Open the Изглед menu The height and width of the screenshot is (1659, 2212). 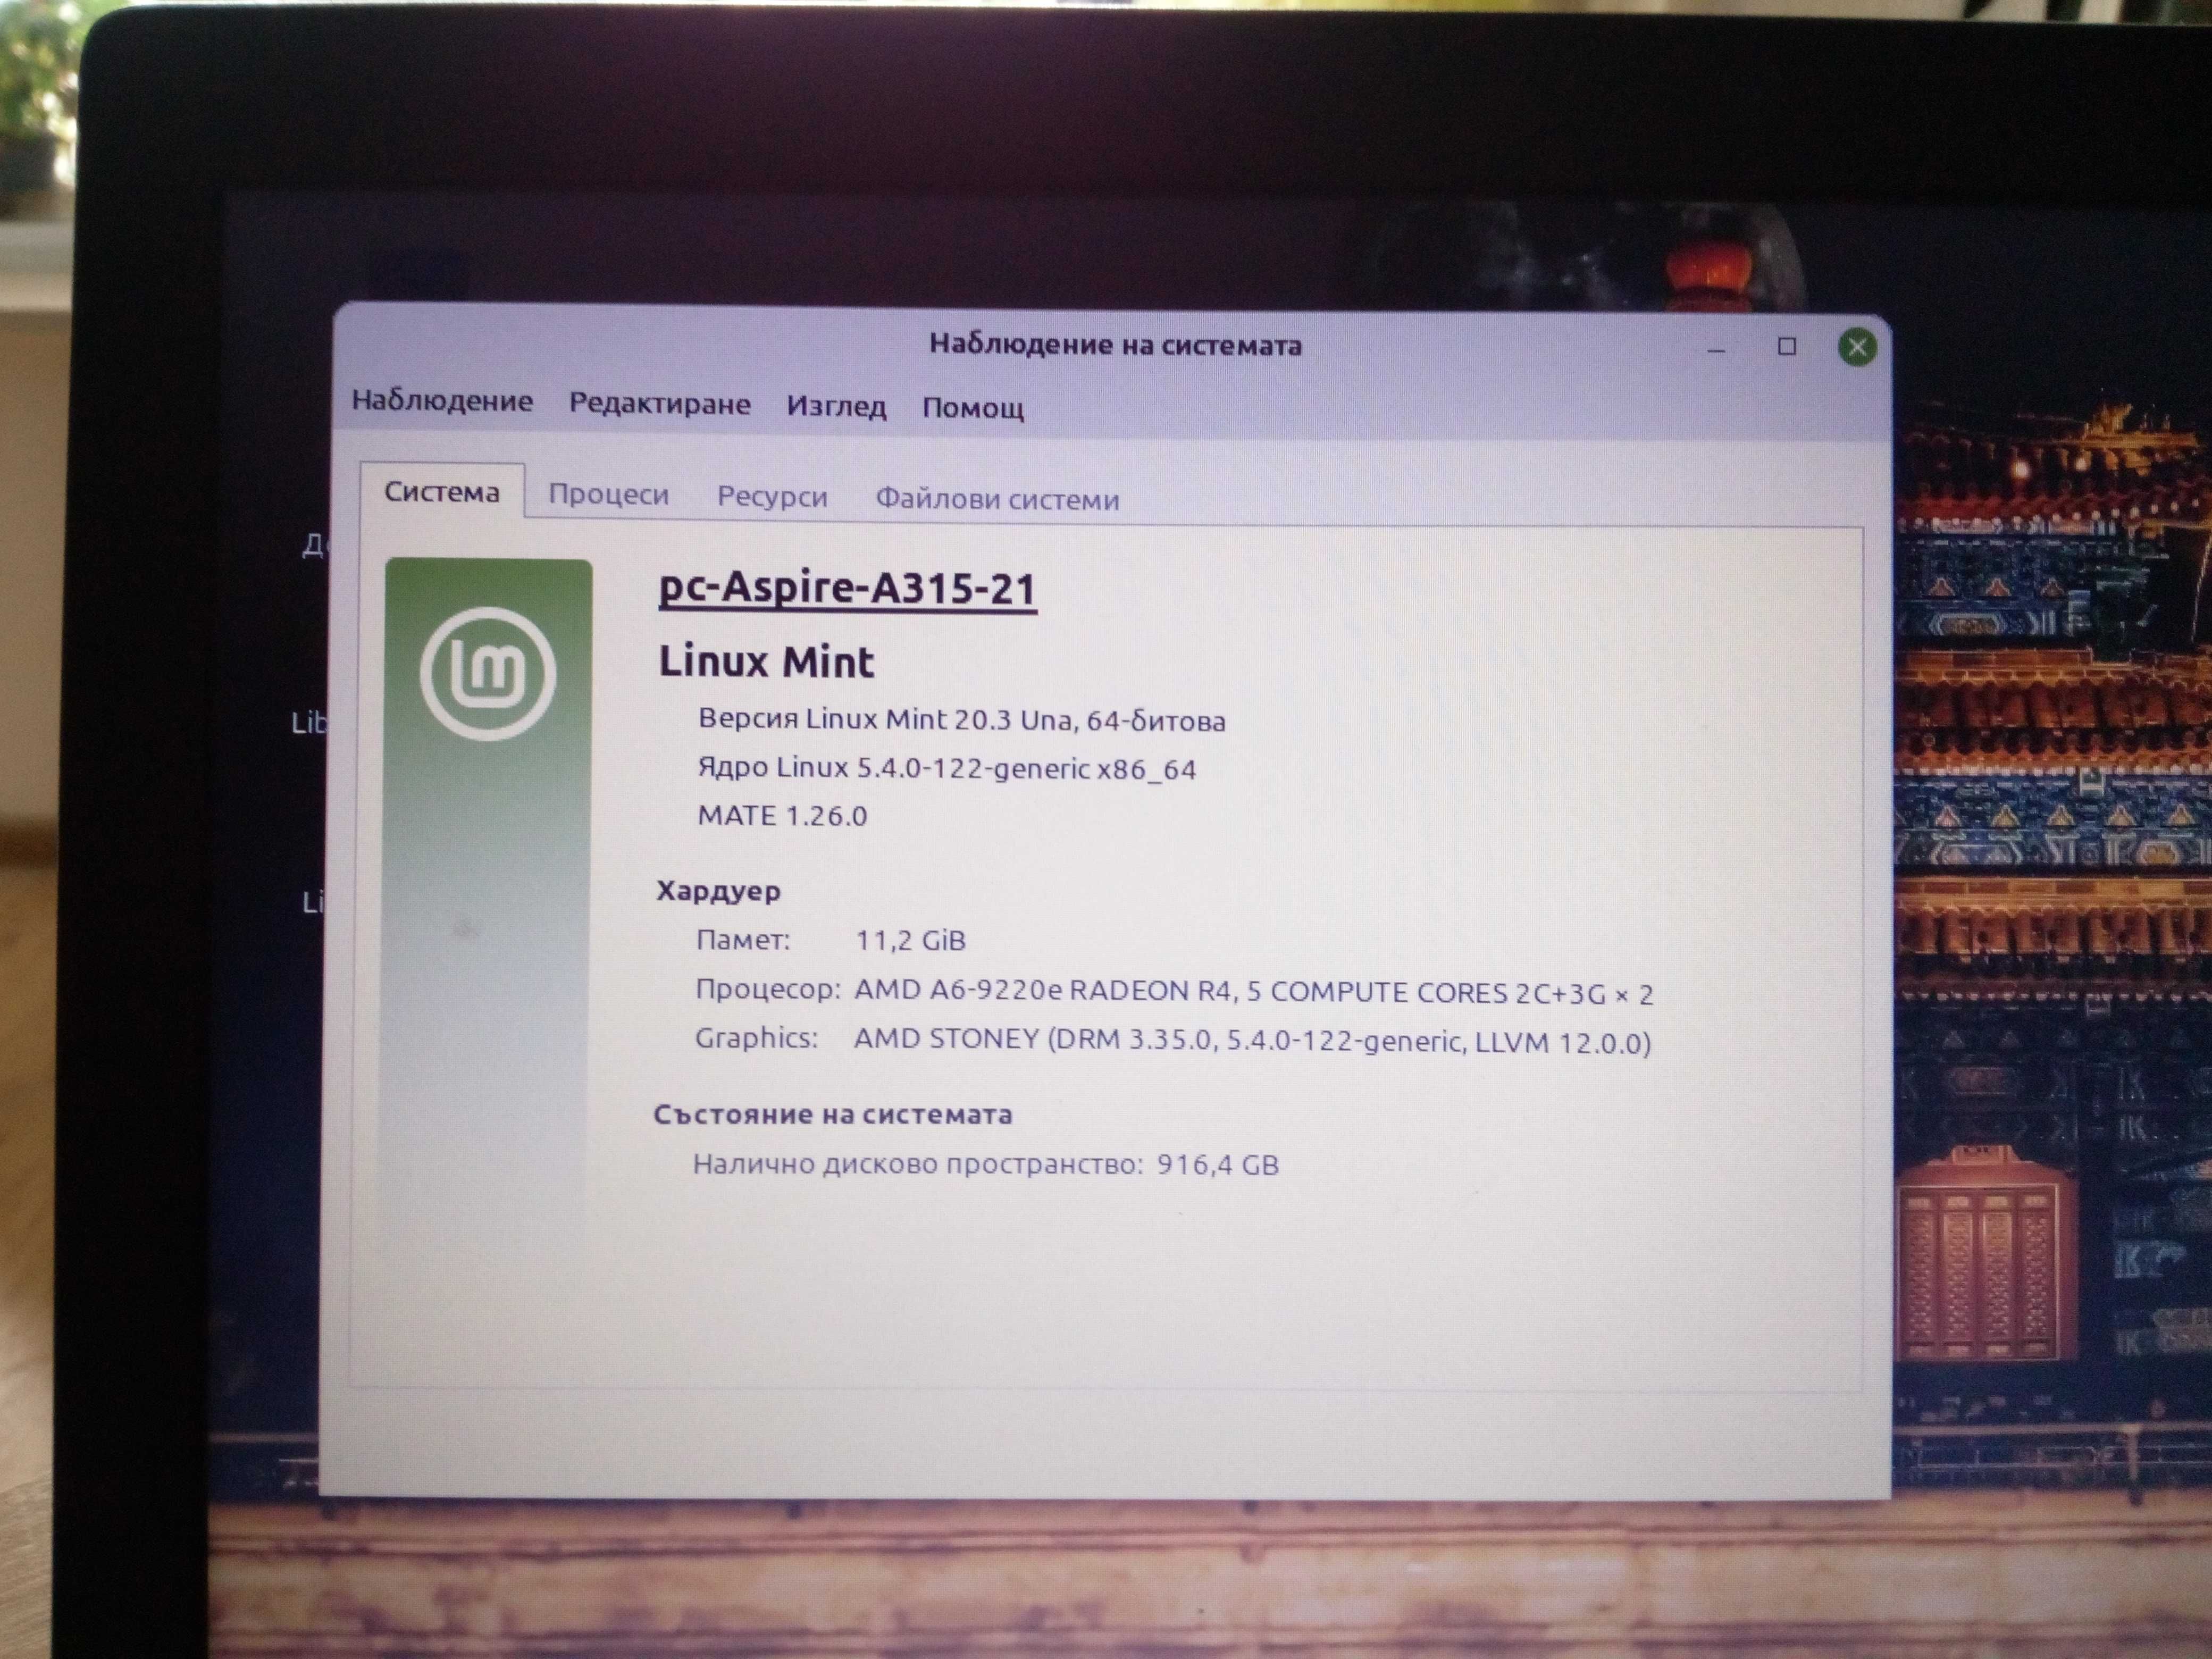(x=836, y=406)
